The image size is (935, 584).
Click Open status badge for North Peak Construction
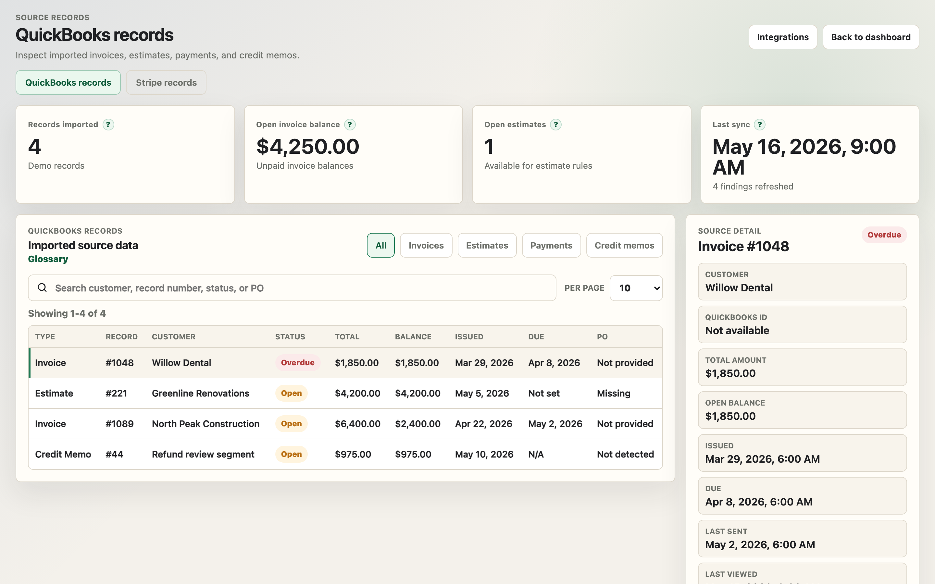point(291,424)
